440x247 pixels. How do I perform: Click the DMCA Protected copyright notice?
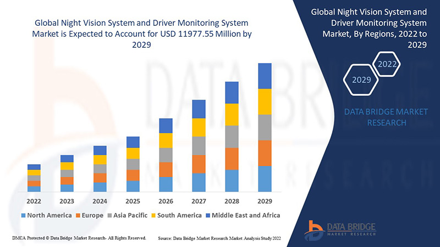pos(78,238)
